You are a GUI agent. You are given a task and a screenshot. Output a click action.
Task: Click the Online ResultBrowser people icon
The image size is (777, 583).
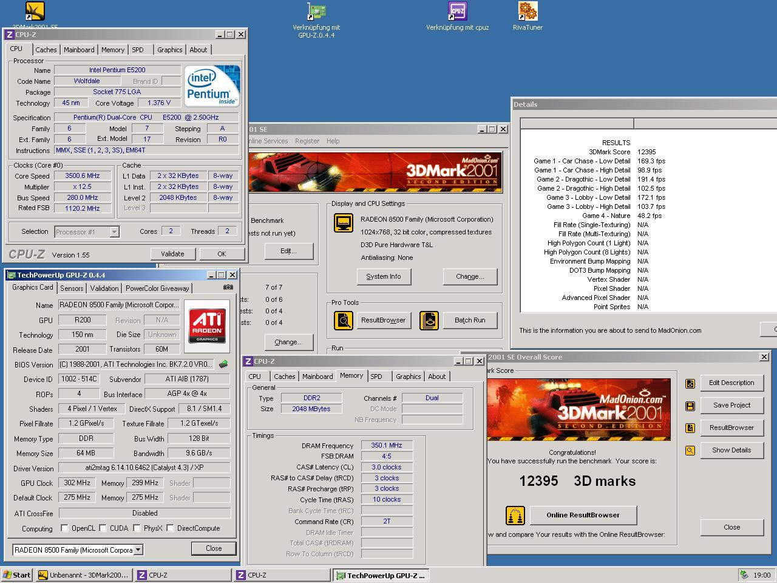pos(515,516)
